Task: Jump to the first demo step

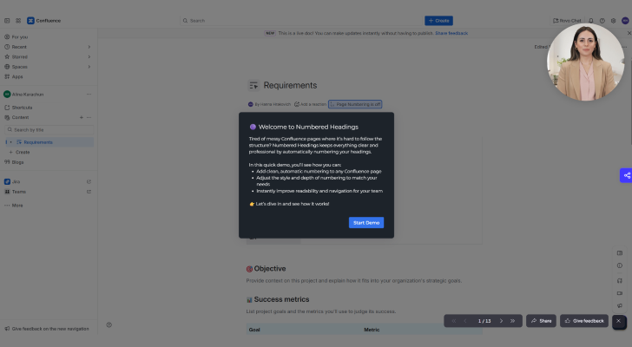Action: [x=454, y=321]
